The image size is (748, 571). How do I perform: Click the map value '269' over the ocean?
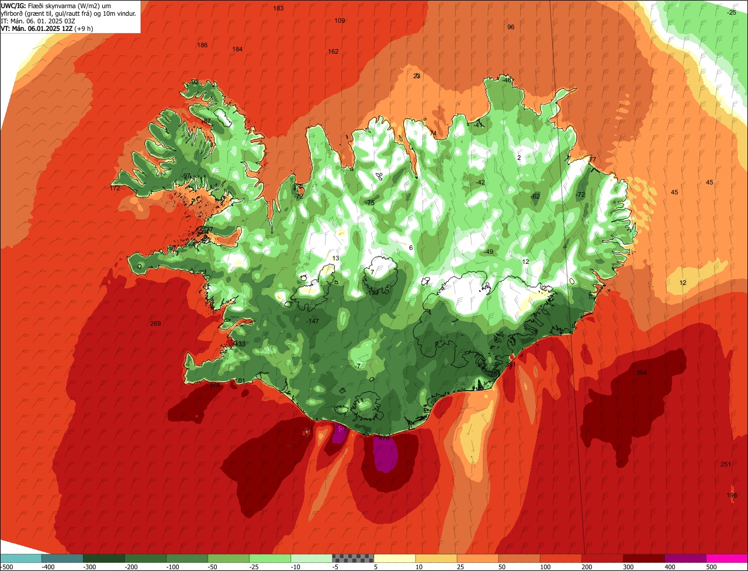coord(155,323)
